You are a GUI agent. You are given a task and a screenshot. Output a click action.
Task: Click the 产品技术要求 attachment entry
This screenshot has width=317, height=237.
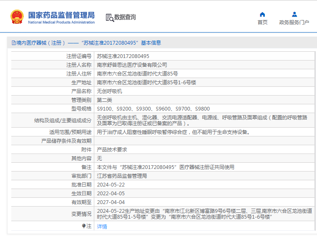(112, 149)
